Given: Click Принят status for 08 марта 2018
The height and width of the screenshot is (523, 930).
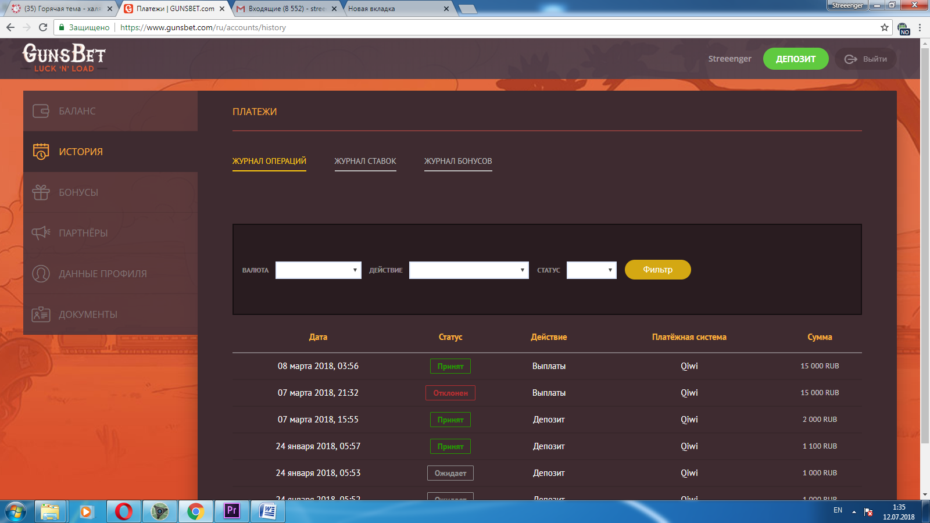Looking at the screenshot, I should (x=450, y=366).
